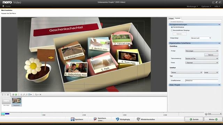Open the Textnummerierung dropdown

pos(202,58)
